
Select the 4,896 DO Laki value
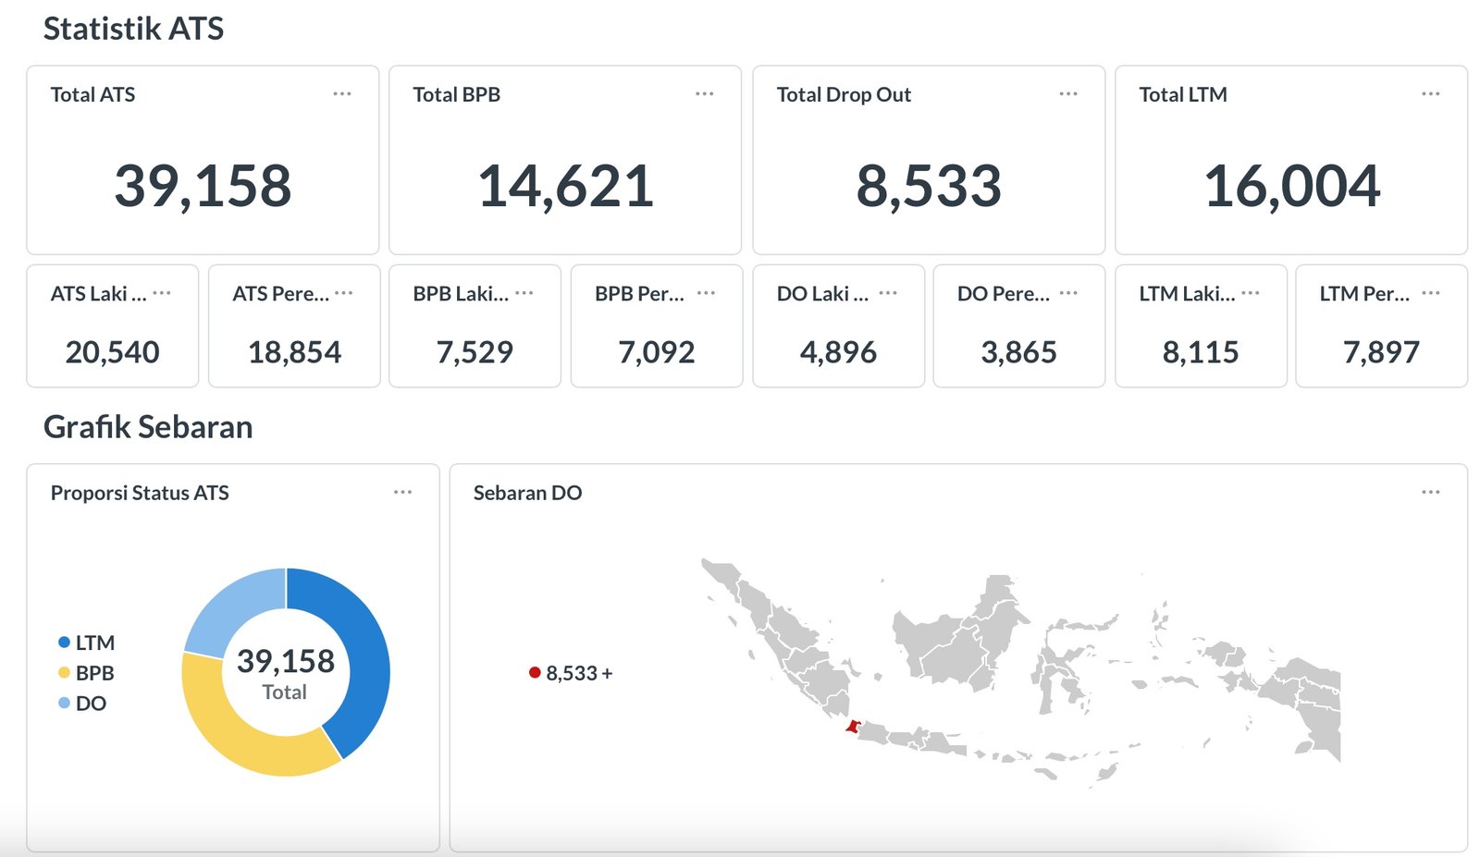(x=838, y=352)
